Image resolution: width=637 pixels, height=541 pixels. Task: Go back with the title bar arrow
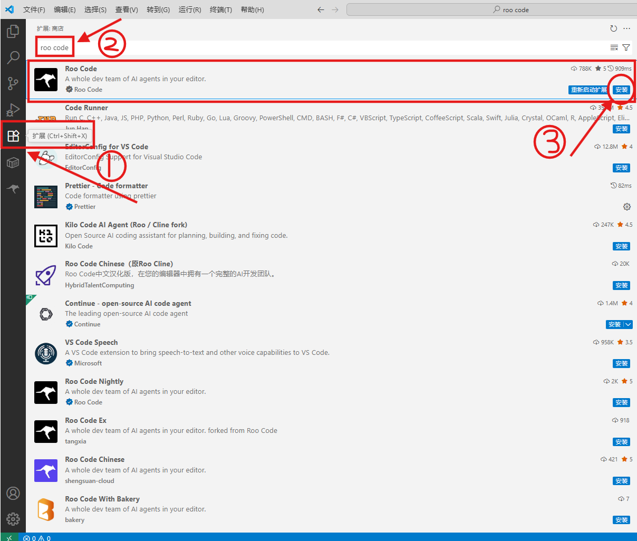[321, 9]
